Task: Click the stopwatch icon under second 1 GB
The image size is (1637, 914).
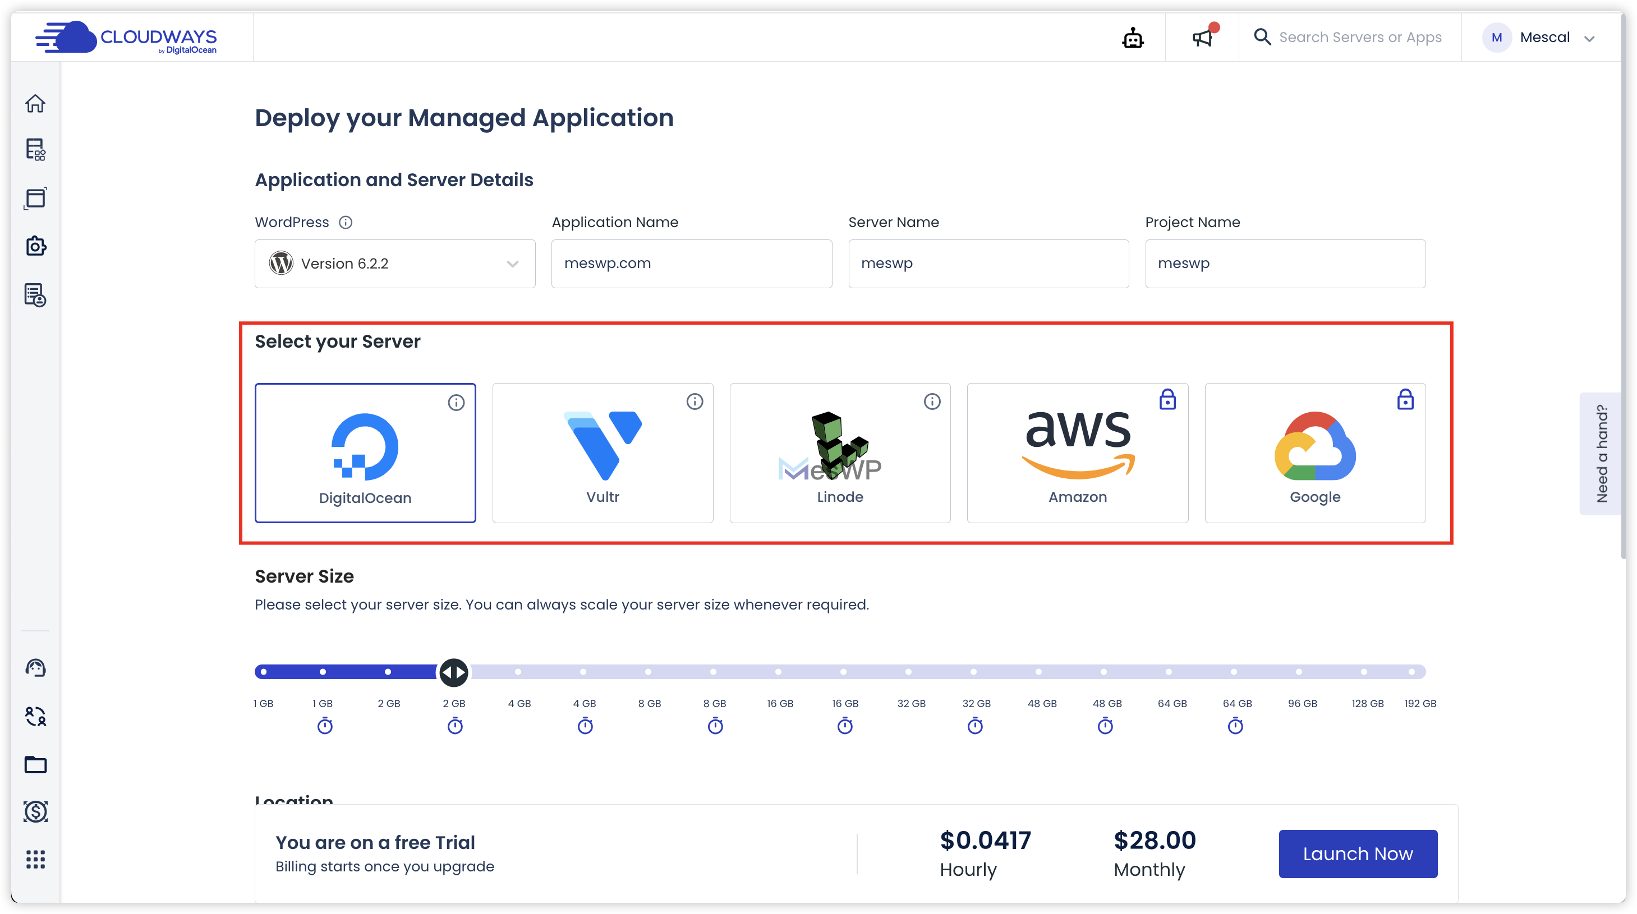Action: coord(325,726)
